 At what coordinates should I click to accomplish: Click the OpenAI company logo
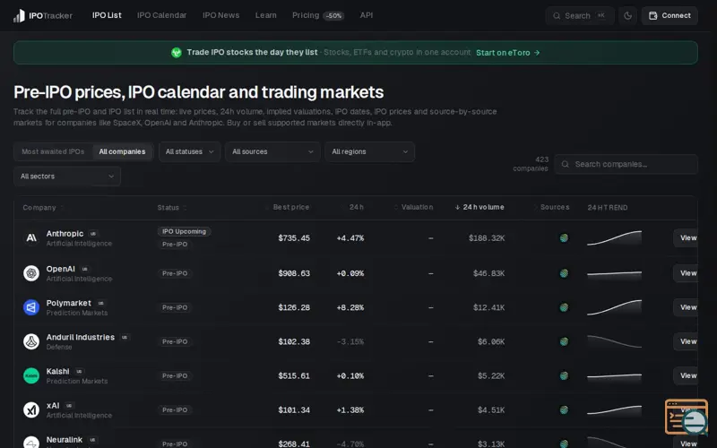click(31, 273)
